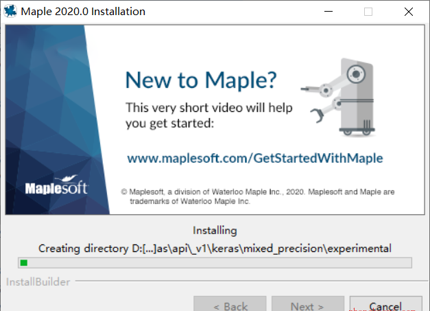Screen dimensions: 430x311
Task: Minimize the Maple 2020.0 Installation window
Action: click(329, 12)
